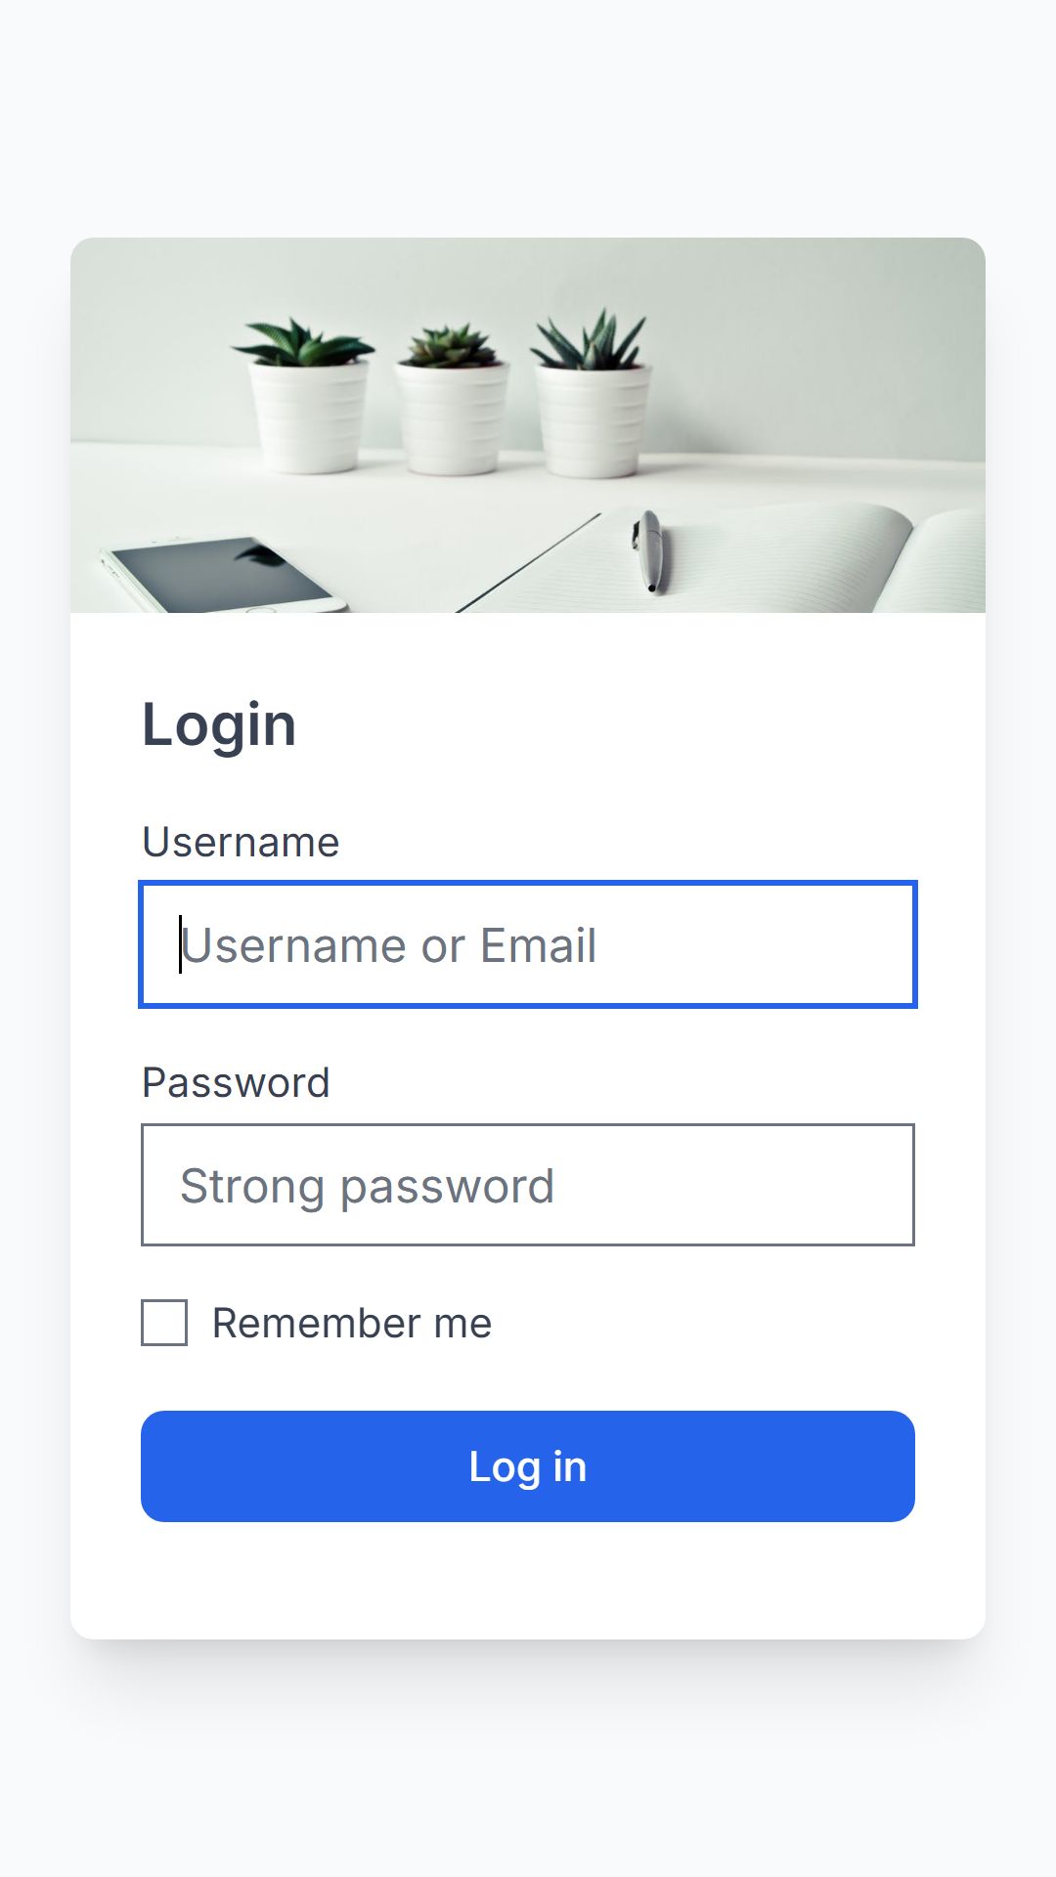1056x1877 pixels.
Task: Select the Password label above the field
Action: pyautogui.click(x=236, y=1082)
